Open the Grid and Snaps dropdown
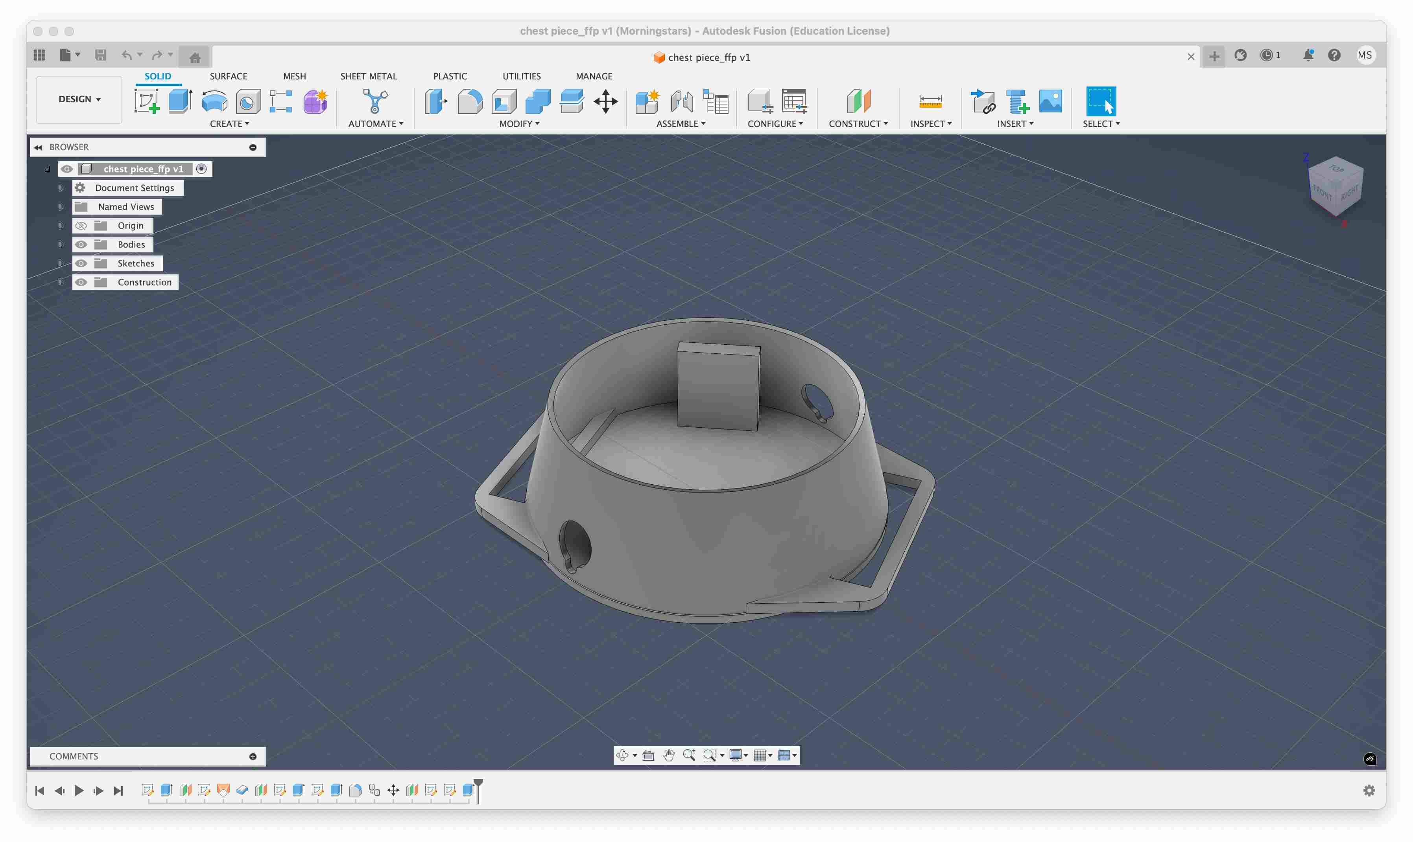 click(x=762, y=755)
